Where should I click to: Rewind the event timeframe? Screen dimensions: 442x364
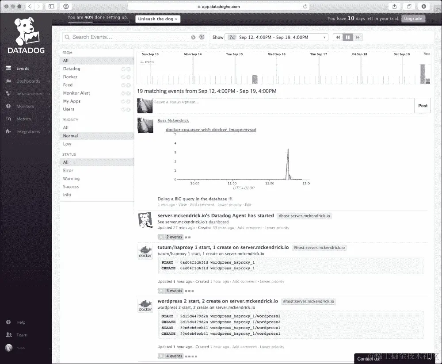pos(338,37)
